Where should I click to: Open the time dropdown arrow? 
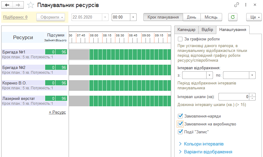(x=133, y=17)
